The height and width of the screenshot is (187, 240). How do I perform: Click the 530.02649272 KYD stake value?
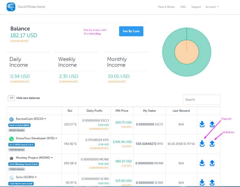[x=149, y=144]
